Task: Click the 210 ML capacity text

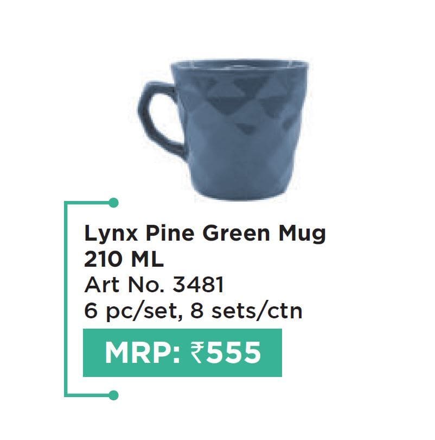Action: (124, 260)
